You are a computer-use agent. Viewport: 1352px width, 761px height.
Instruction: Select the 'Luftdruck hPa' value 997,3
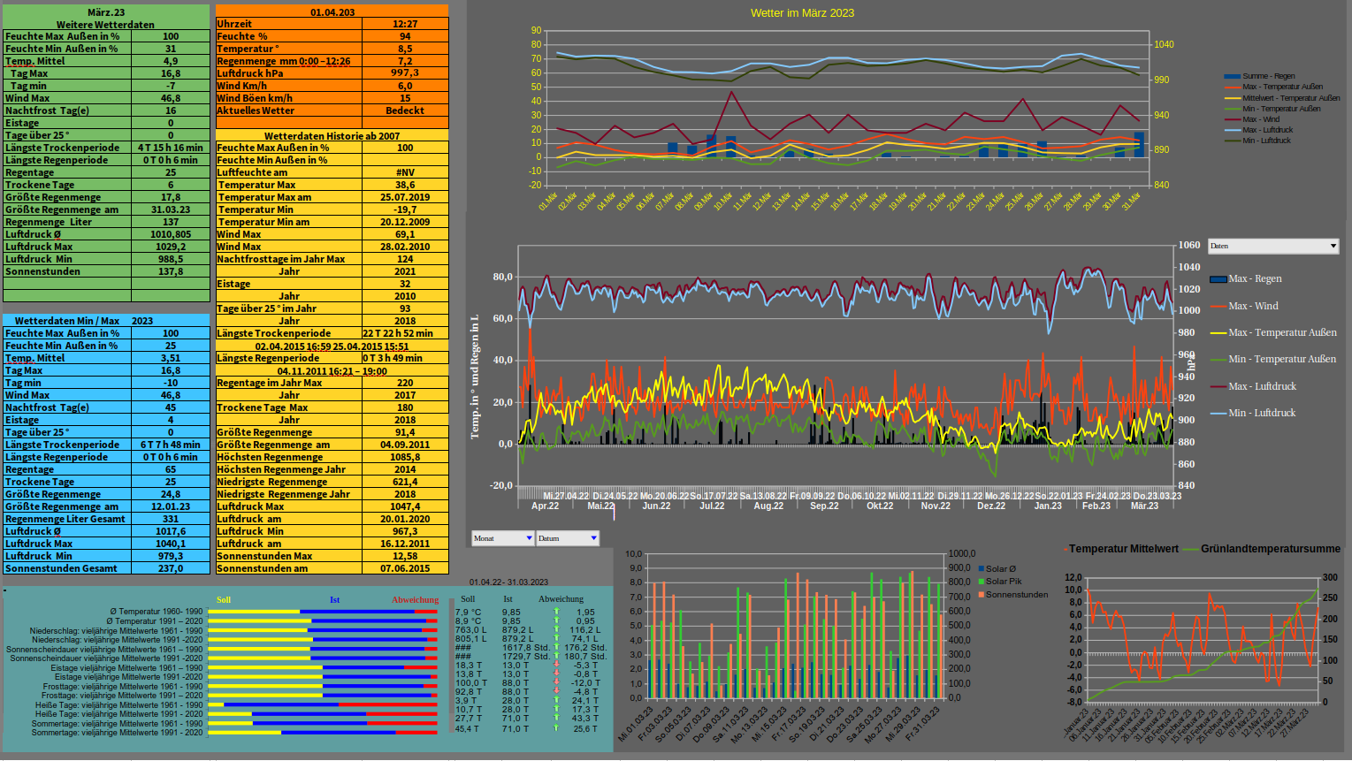click(405, 73)
